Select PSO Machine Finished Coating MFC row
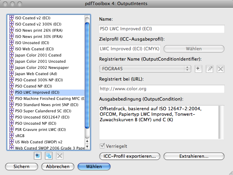233x175 pixels. (46, 99)
